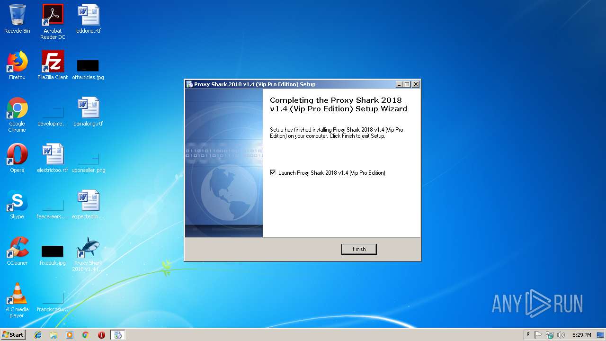The height and width of the screenshot is (341, 606).
Task: Click the setup window title bar icon
Action: tap(189, 84)
